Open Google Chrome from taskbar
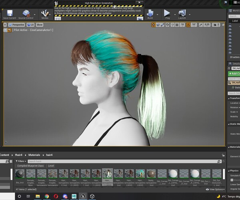Viewport: 240px width, 200px height. (47, 196)
